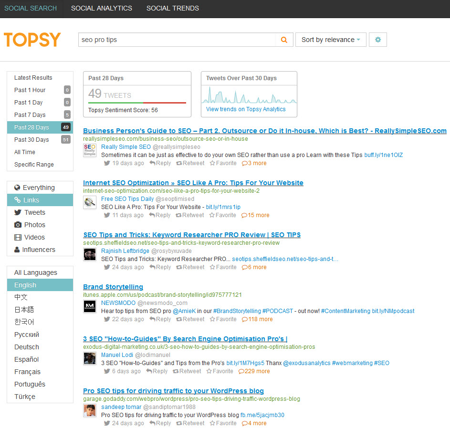The width and height of the screenshot is (450, 429).
Task: Filter by Past 1 Day
Action: [40, 103]
